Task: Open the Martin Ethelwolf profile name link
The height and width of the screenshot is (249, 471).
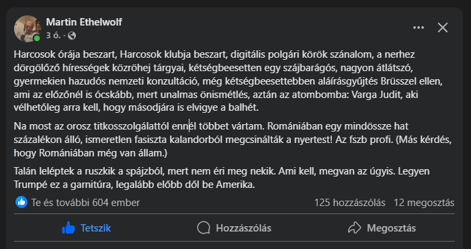Action: click(x=84, y=22)
